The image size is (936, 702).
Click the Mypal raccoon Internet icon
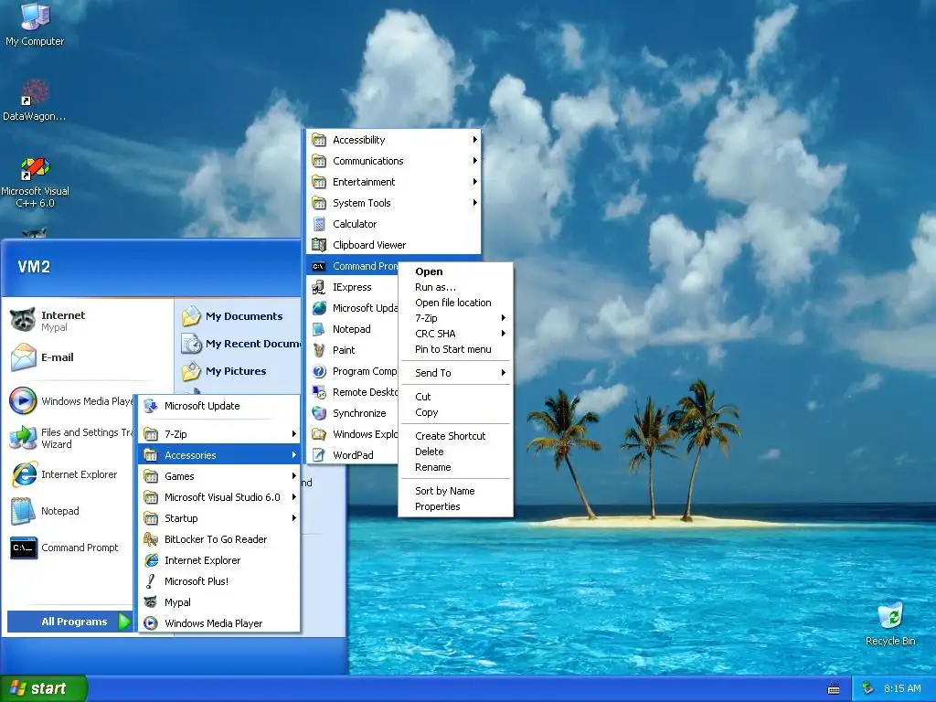(x=23, y=320)
